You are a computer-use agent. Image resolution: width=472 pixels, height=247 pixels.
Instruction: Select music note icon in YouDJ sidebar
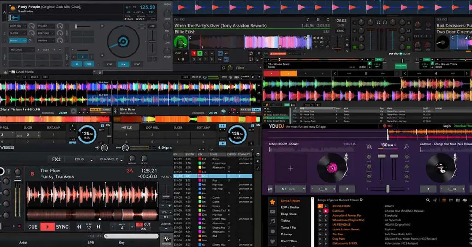272,222
